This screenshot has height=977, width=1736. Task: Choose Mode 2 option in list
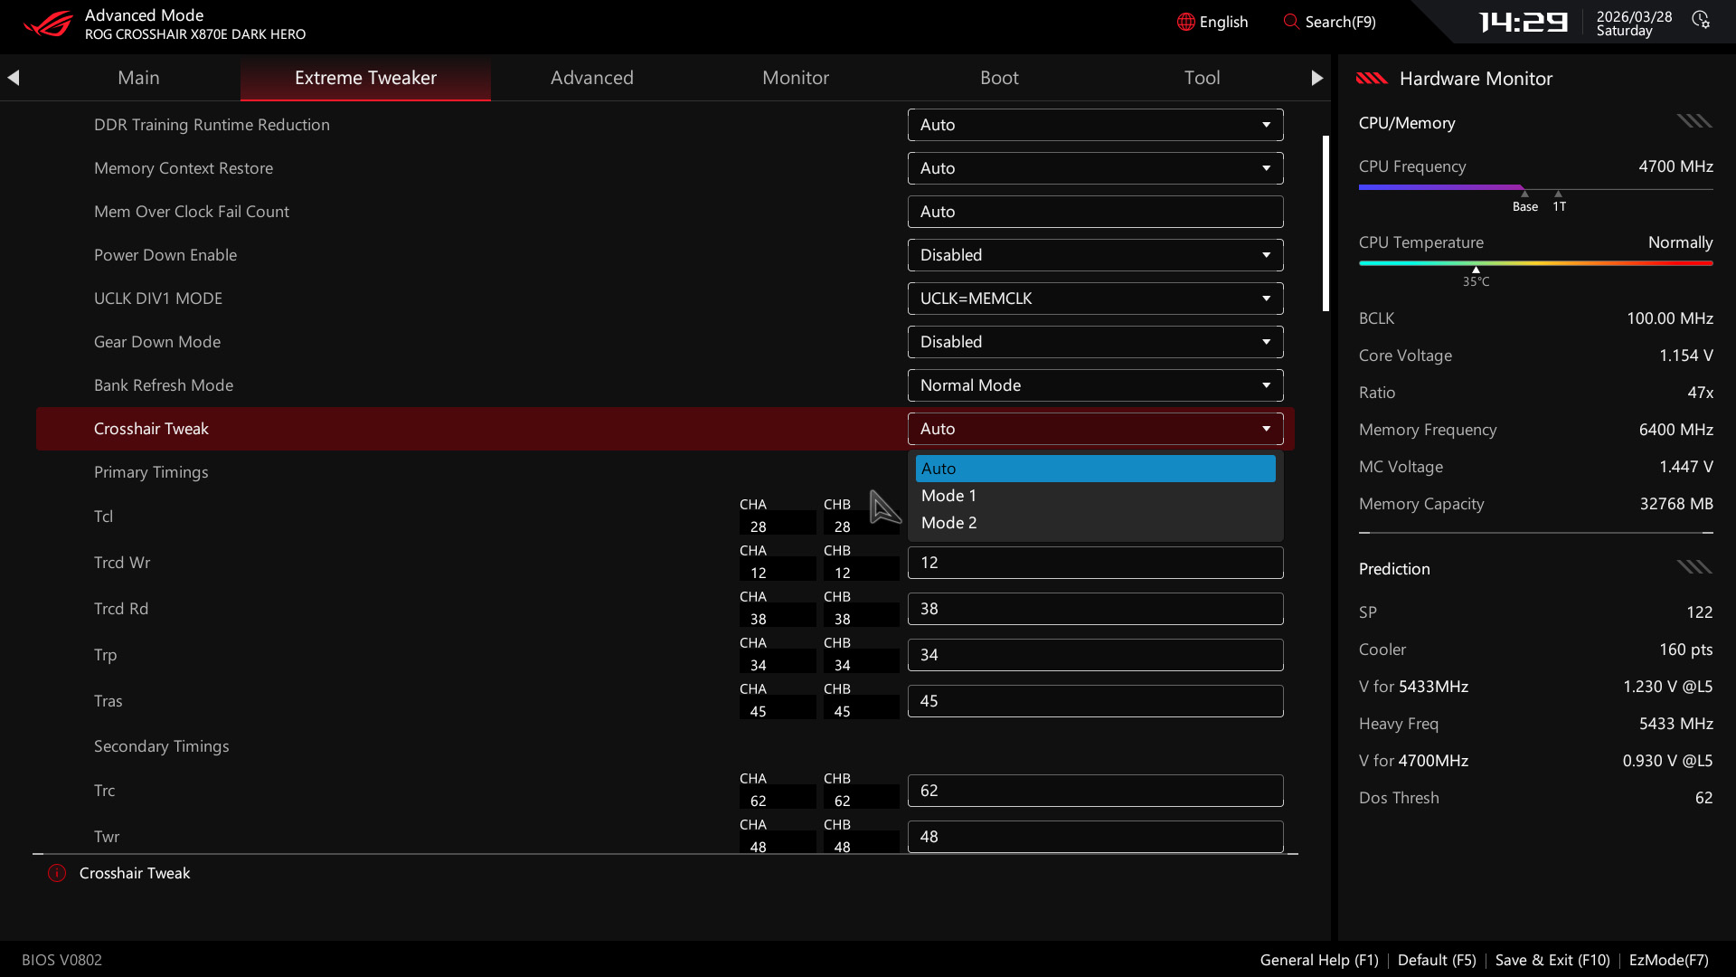[x=1094, y=523]
